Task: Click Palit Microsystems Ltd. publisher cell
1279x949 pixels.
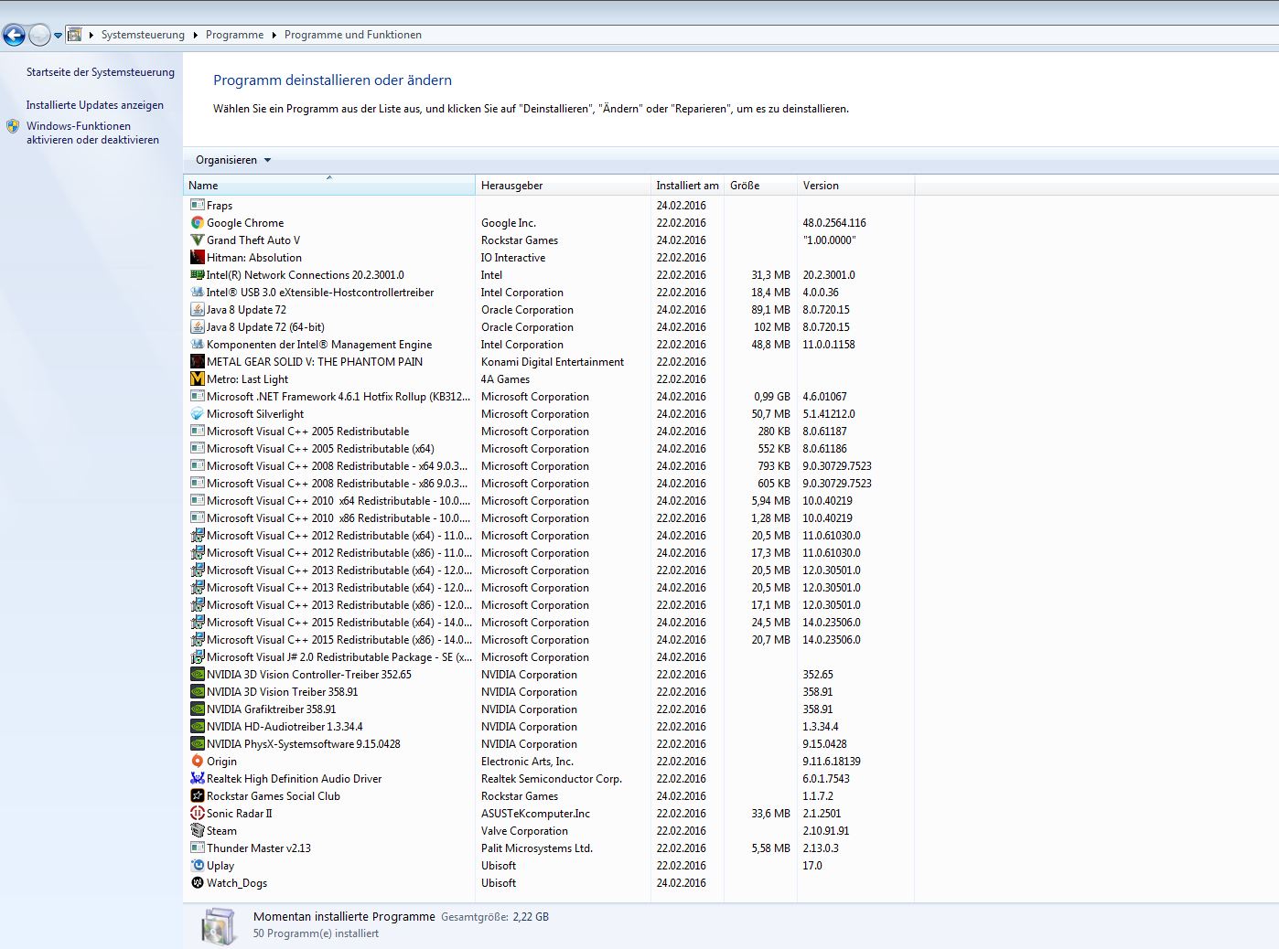Action: [x=537, y=848]
